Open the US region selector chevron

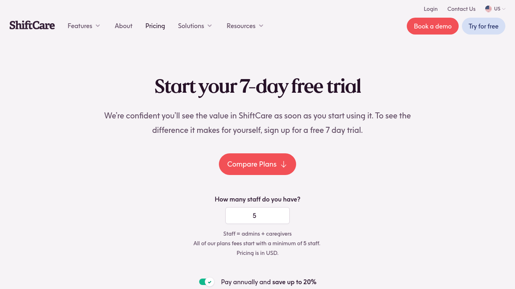click(504, 9)
